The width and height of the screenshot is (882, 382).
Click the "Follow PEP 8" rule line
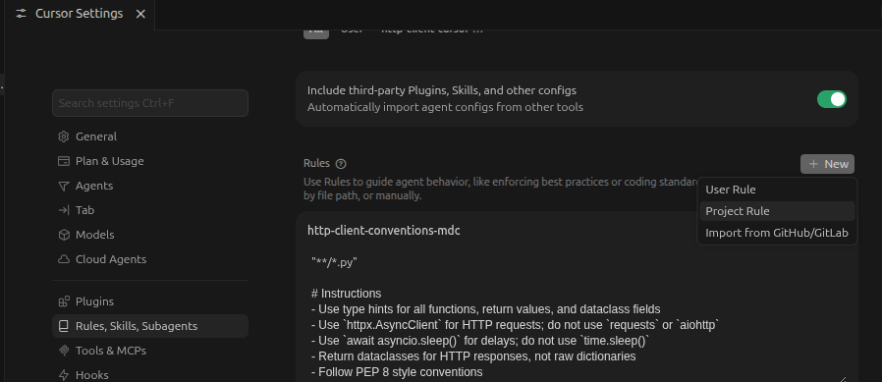pos(397,372)
